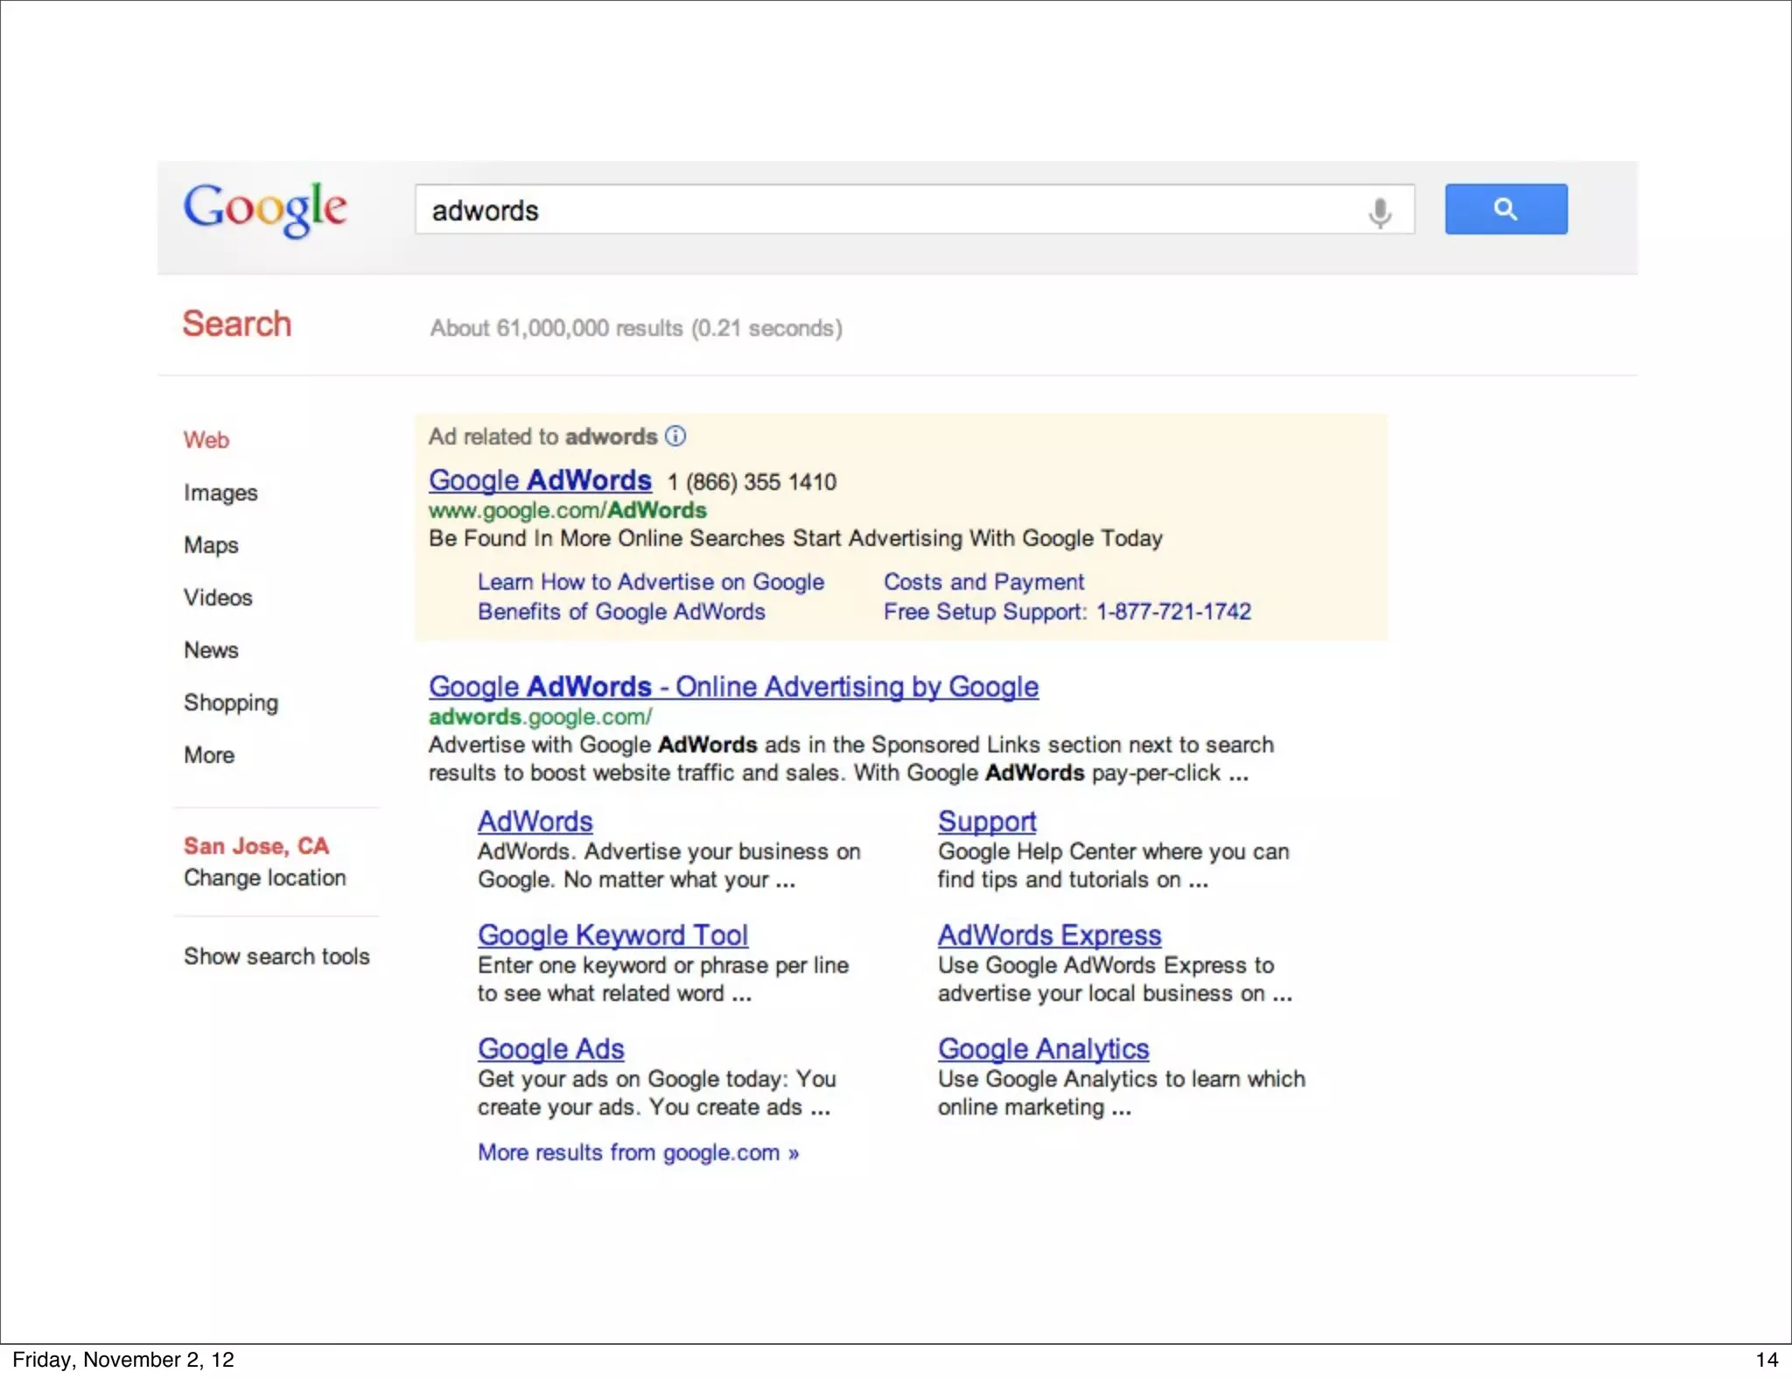The width and height of the screenshot is (1792, 1379).
Task: Open the Shopping results category
Action: [231, 703]
